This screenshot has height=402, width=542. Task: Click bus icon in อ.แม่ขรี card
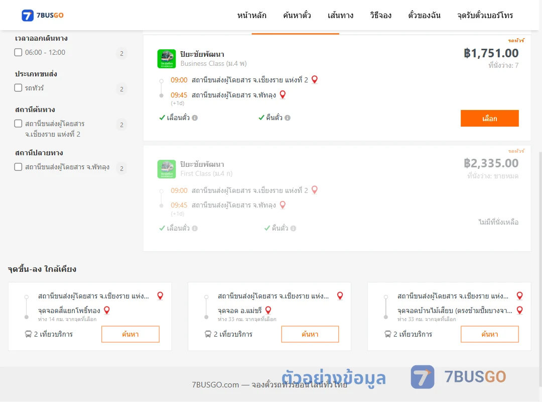pos(208,334)
